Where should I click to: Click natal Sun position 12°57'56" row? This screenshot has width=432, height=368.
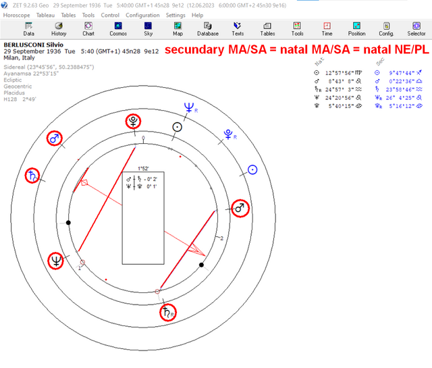337,73
